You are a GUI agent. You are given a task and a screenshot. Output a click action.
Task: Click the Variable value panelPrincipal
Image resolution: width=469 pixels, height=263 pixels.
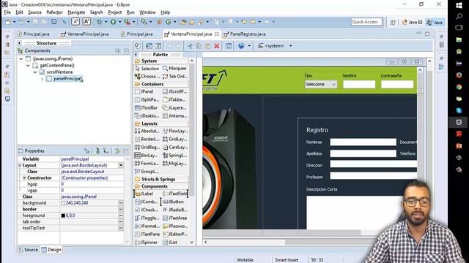92,159
